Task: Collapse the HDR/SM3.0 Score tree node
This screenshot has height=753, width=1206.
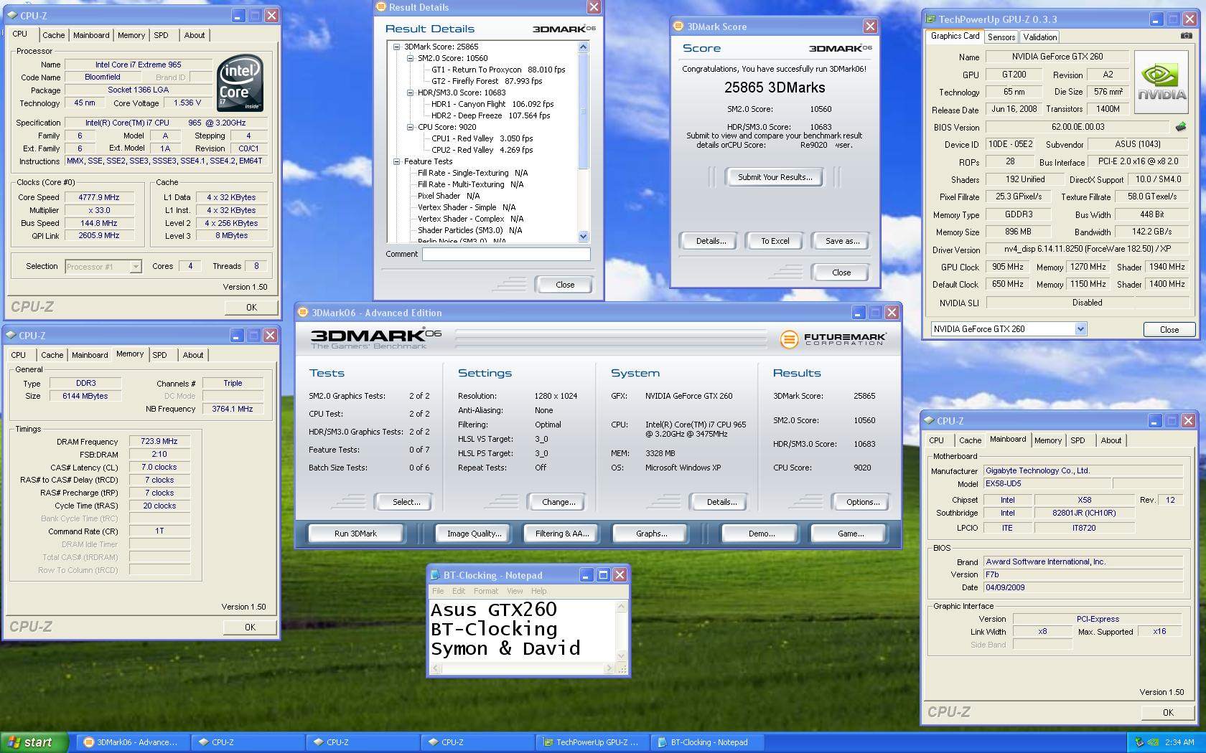Action: click(x=410, y=93)
